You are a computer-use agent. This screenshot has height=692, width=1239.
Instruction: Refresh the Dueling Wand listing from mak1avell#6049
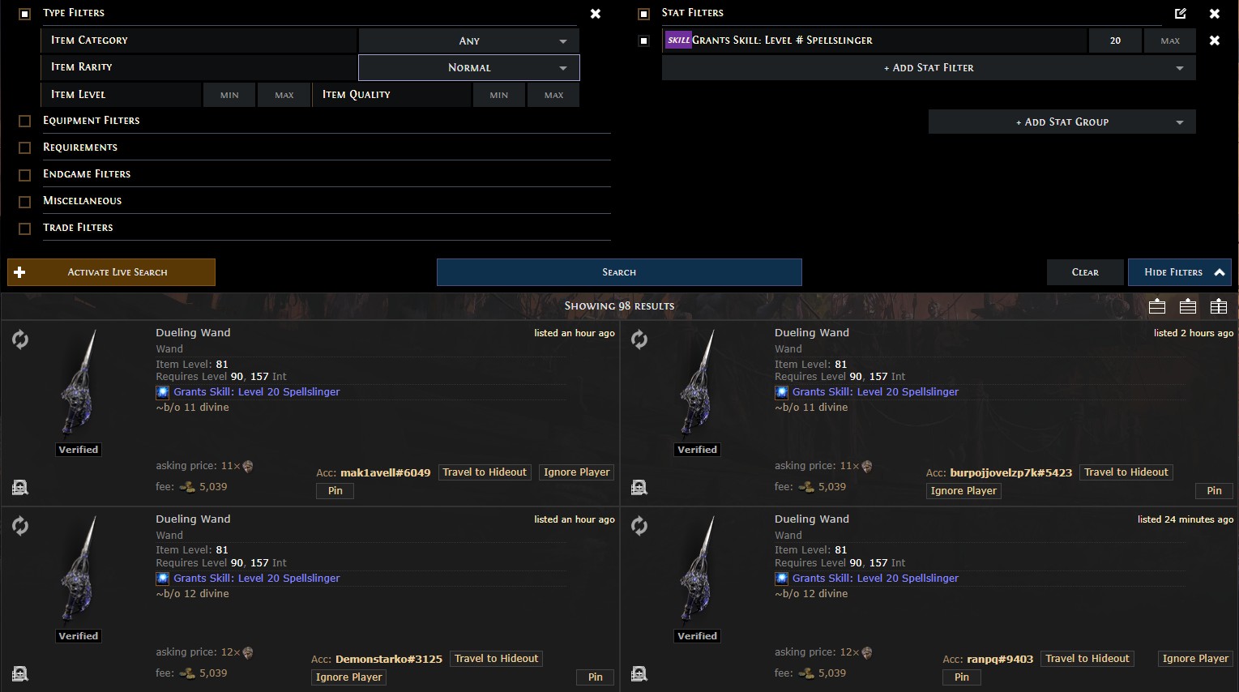tap(20, 340)
